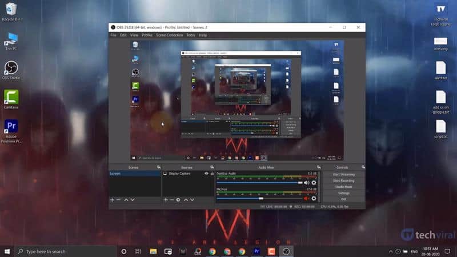This screenshot has width=457, height=257.
Task: Open the taskbar clock and date
Action: [430, 251]
